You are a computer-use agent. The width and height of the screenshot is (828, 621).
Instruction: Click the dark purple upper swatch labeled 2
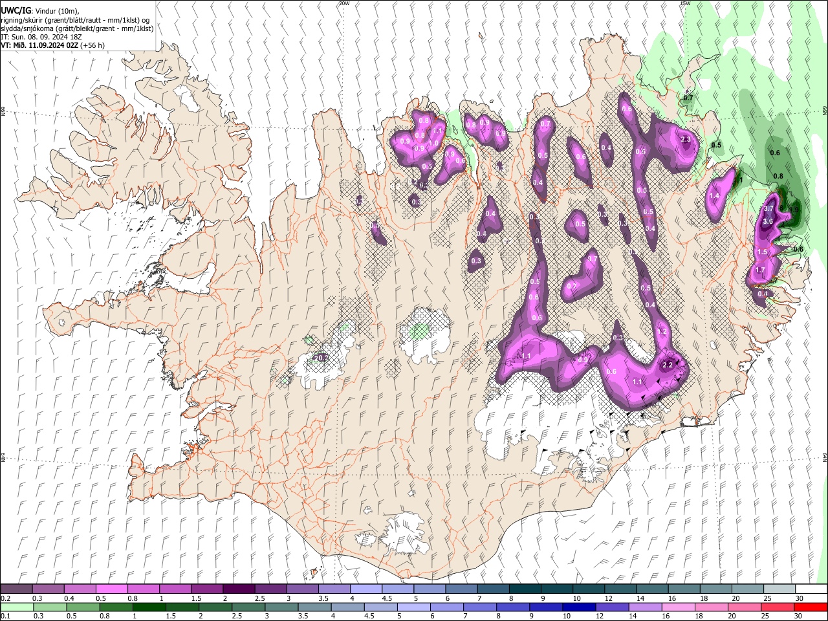(x=239, y=589)
